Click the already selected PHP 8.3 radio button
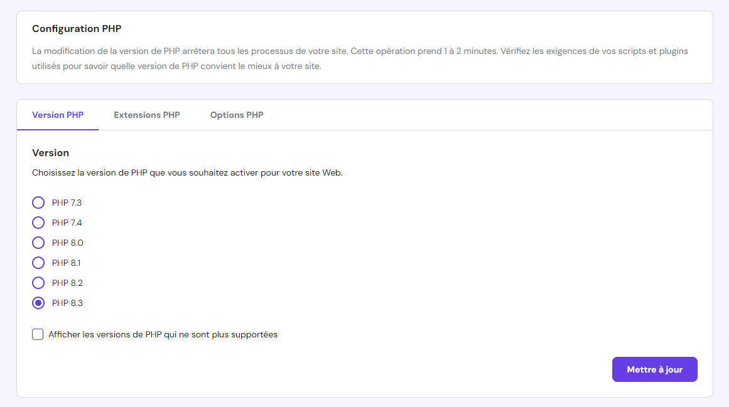This screenshot has height=407, width=729. pos(38,303)
